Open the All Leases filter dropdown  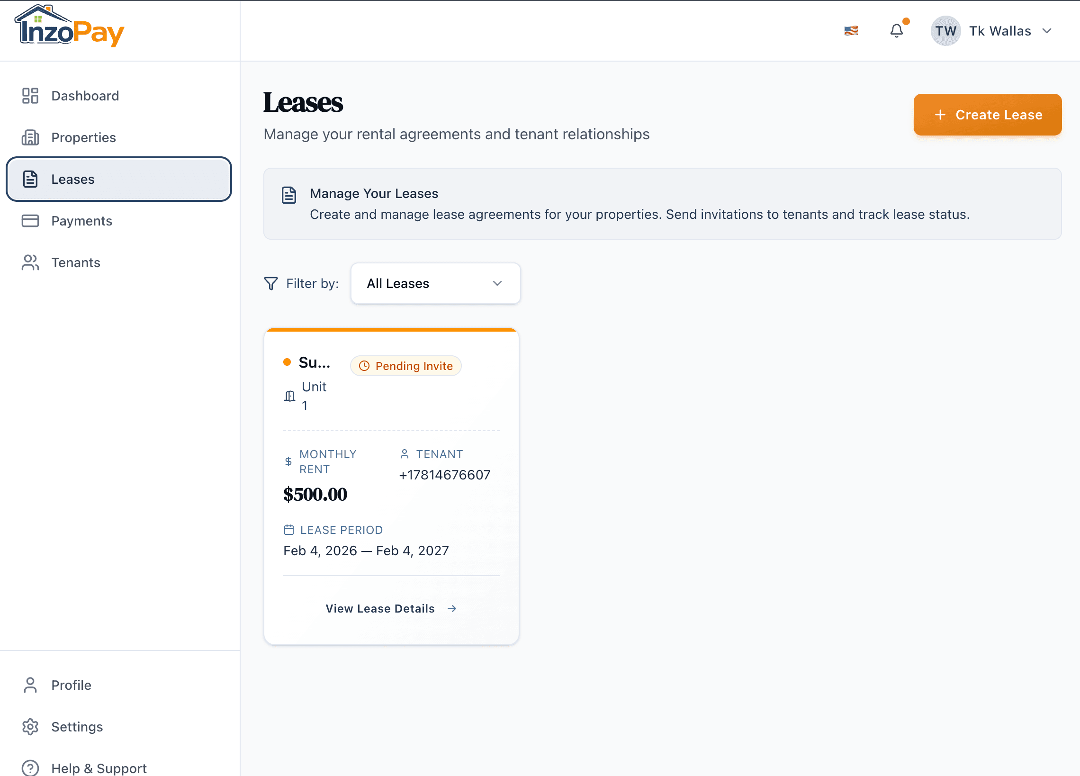coord(435,283)
